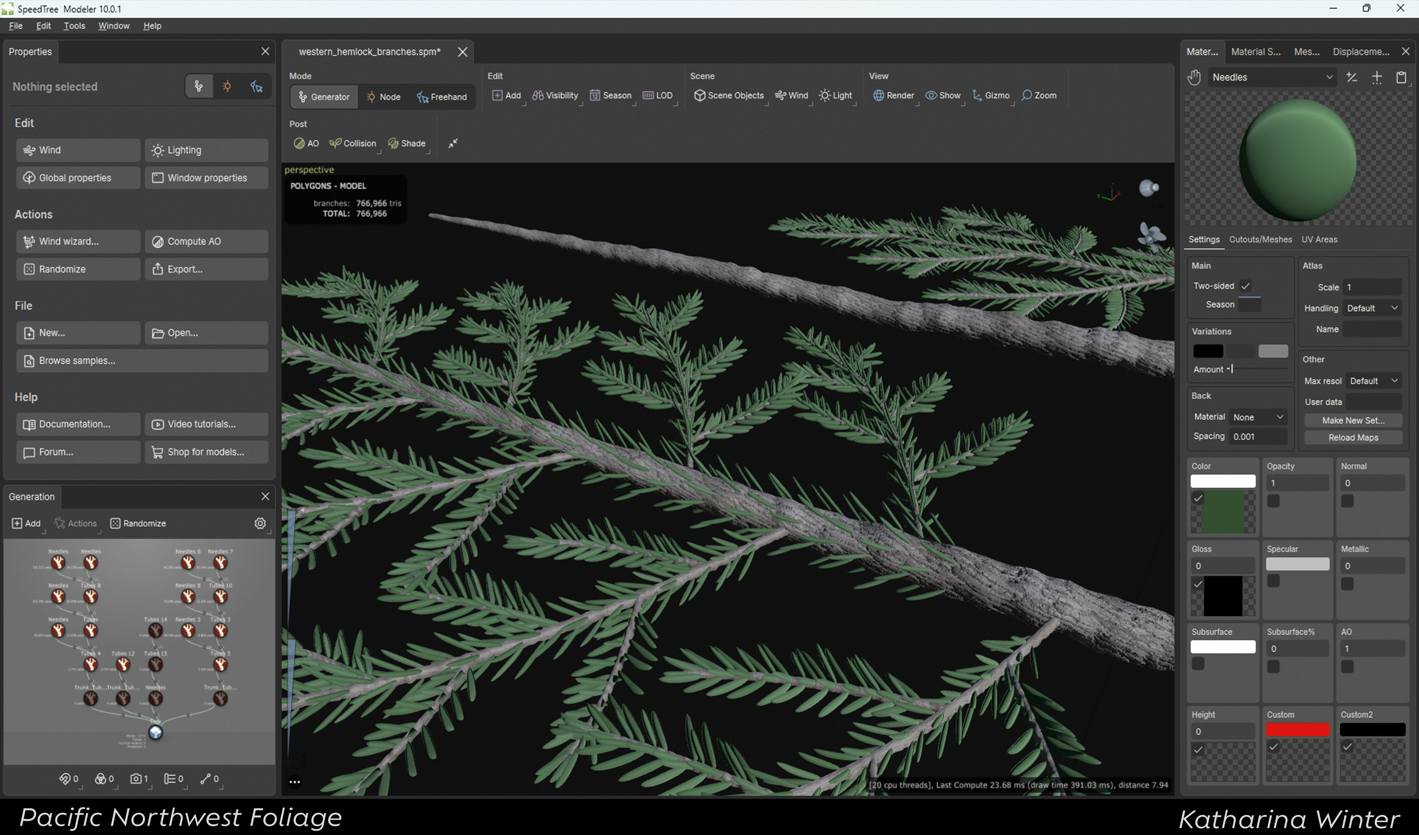The height and width of the screenshot is (835, 1419).
Task: Toggle the AO post effect
Action: pos(306,143)
